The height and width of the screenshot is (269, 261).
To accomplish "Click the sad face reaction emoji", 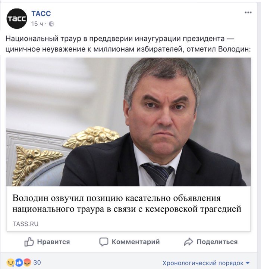I will coord(10,263).
